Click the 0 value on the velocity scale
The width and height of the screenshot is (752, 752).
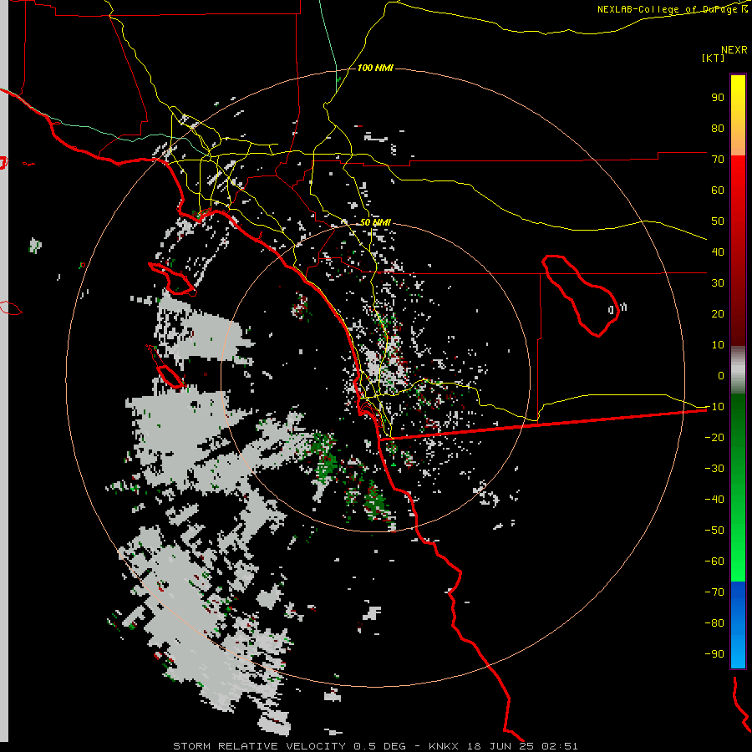pyautogui.click(x=721, y=375)
